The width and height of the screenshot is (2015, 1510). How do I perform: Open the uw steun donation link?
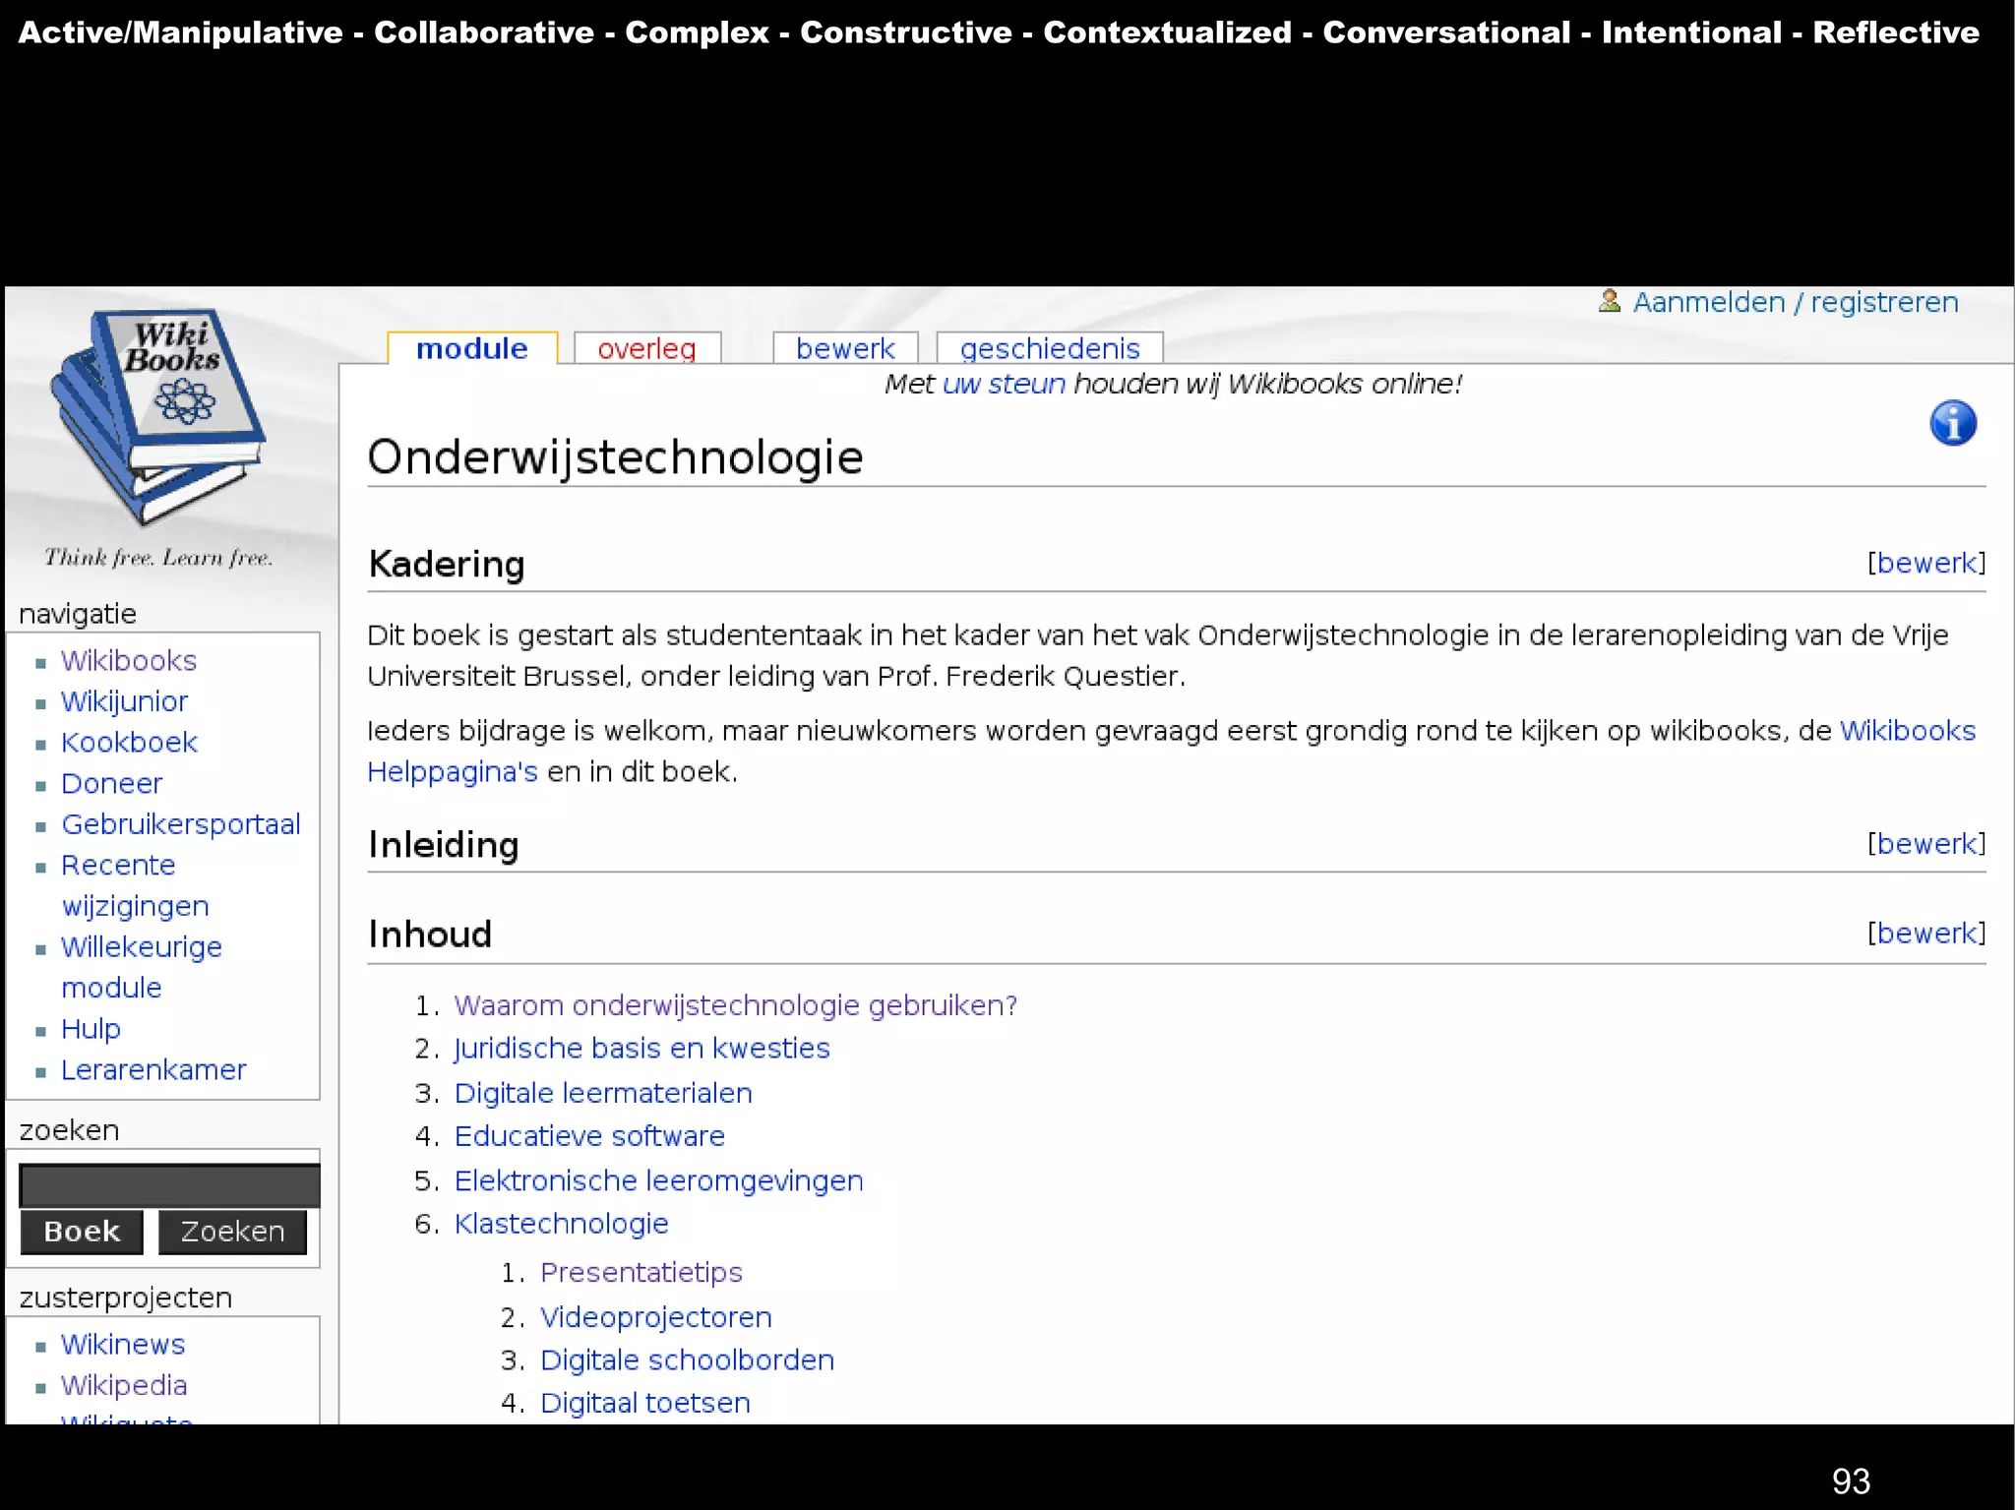pyautogui.click(x=1004, y=384)
